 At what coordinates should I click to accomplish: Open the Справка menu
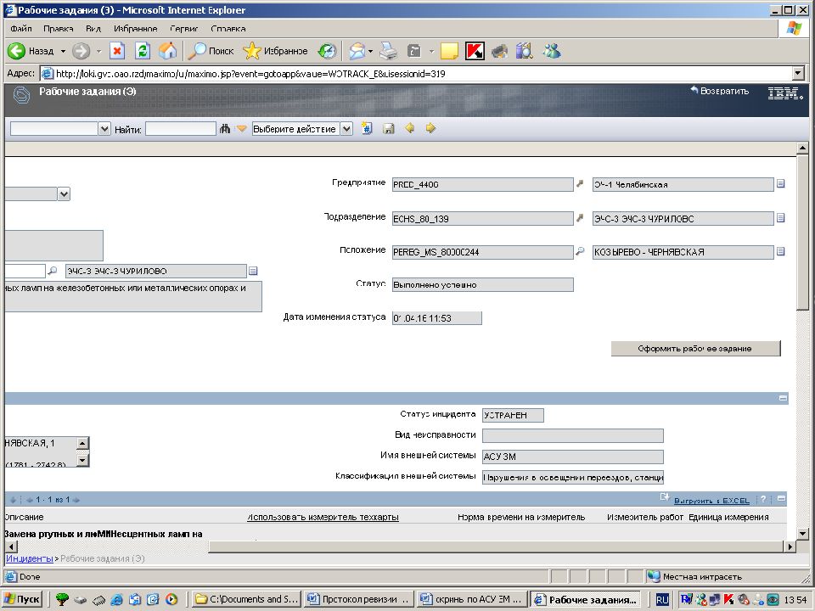228,29
